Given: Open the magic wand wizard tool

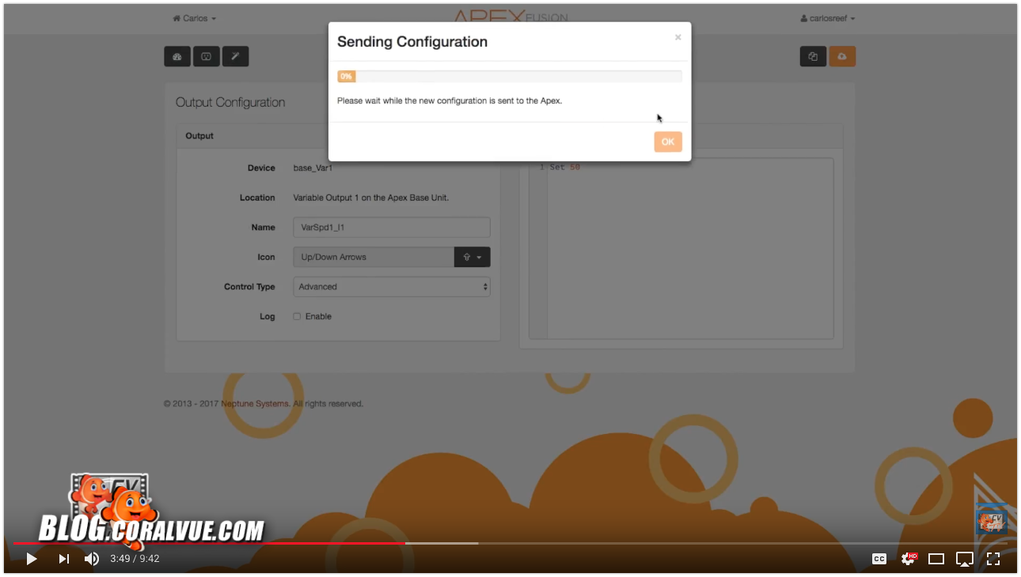Looking at the screenshot, I should point(235,57).
